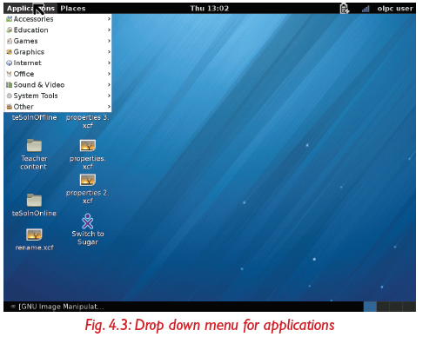Open the Office submenu
Screen dimensions: 436x337
[x=58, y=74]
